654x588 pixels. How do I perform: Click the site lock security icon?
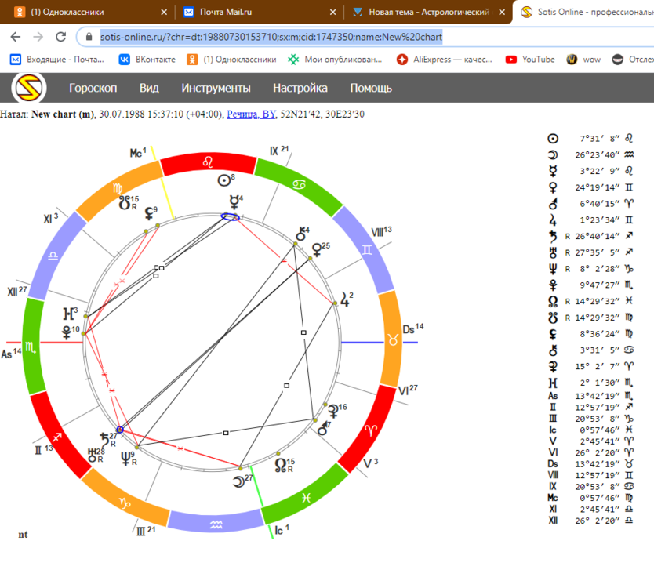point(89,37)
